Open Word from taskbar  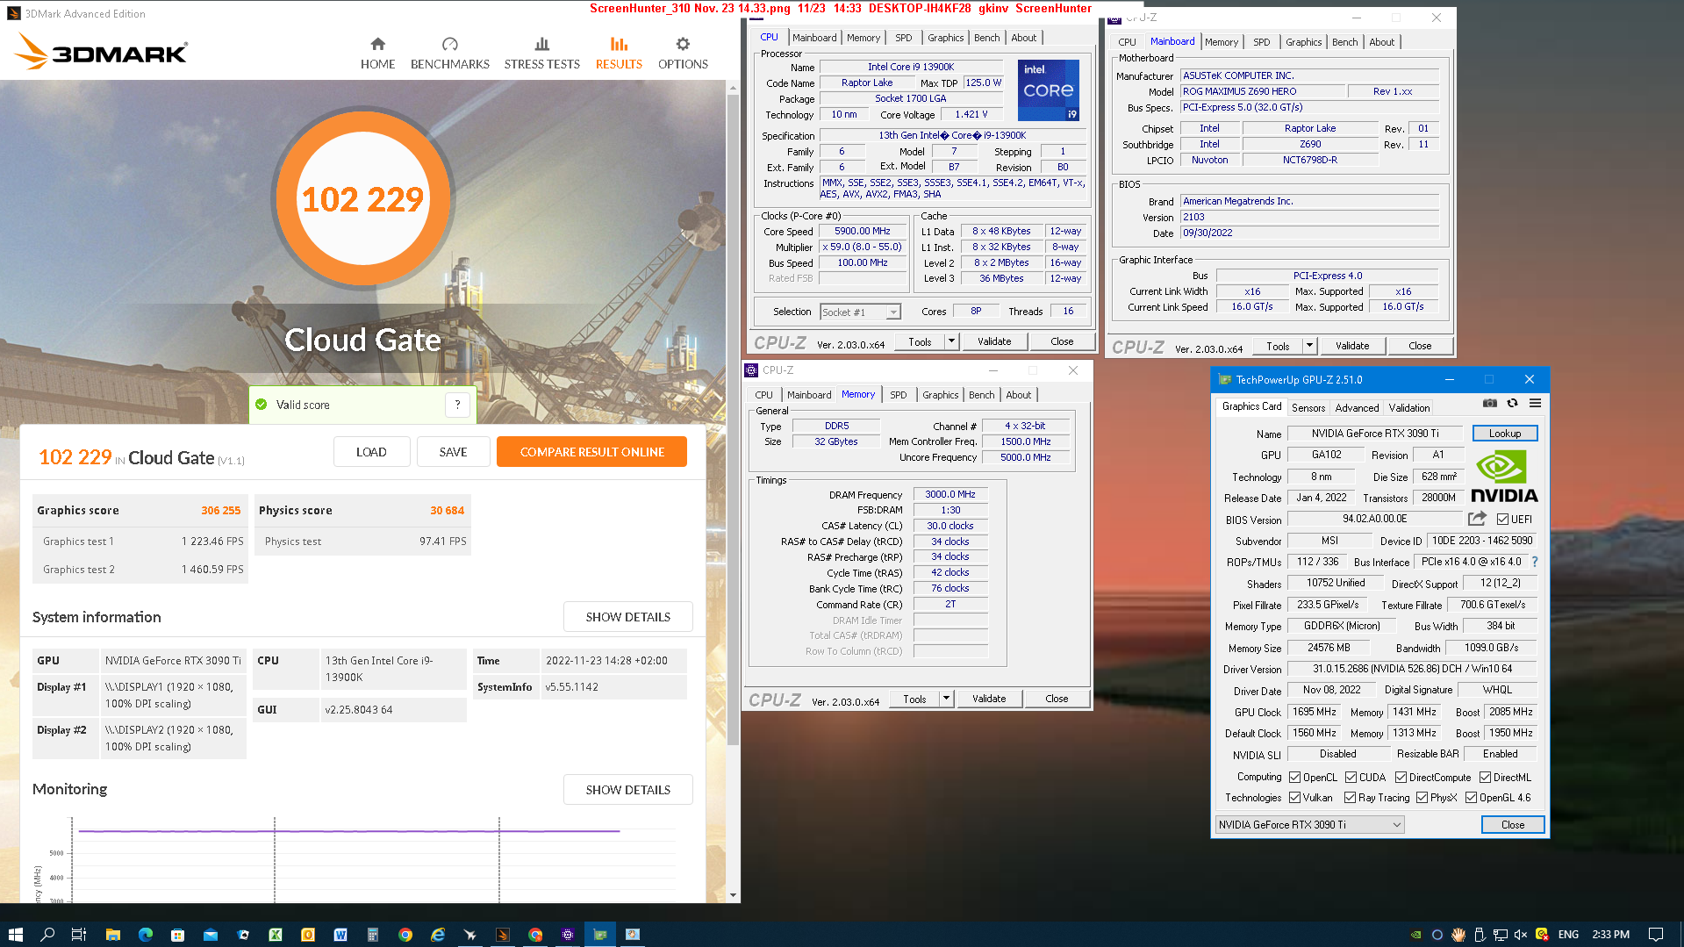(340, 934)
